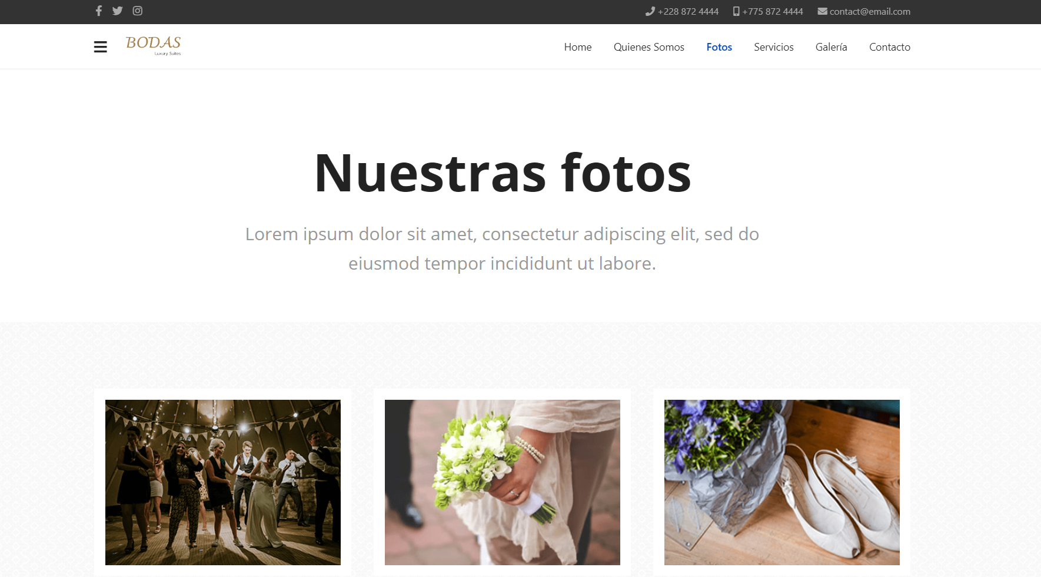1041x577 pixels.
Task: Visit the Instagram profile icon
Action: pyautogui.click(x=138, y=11)
